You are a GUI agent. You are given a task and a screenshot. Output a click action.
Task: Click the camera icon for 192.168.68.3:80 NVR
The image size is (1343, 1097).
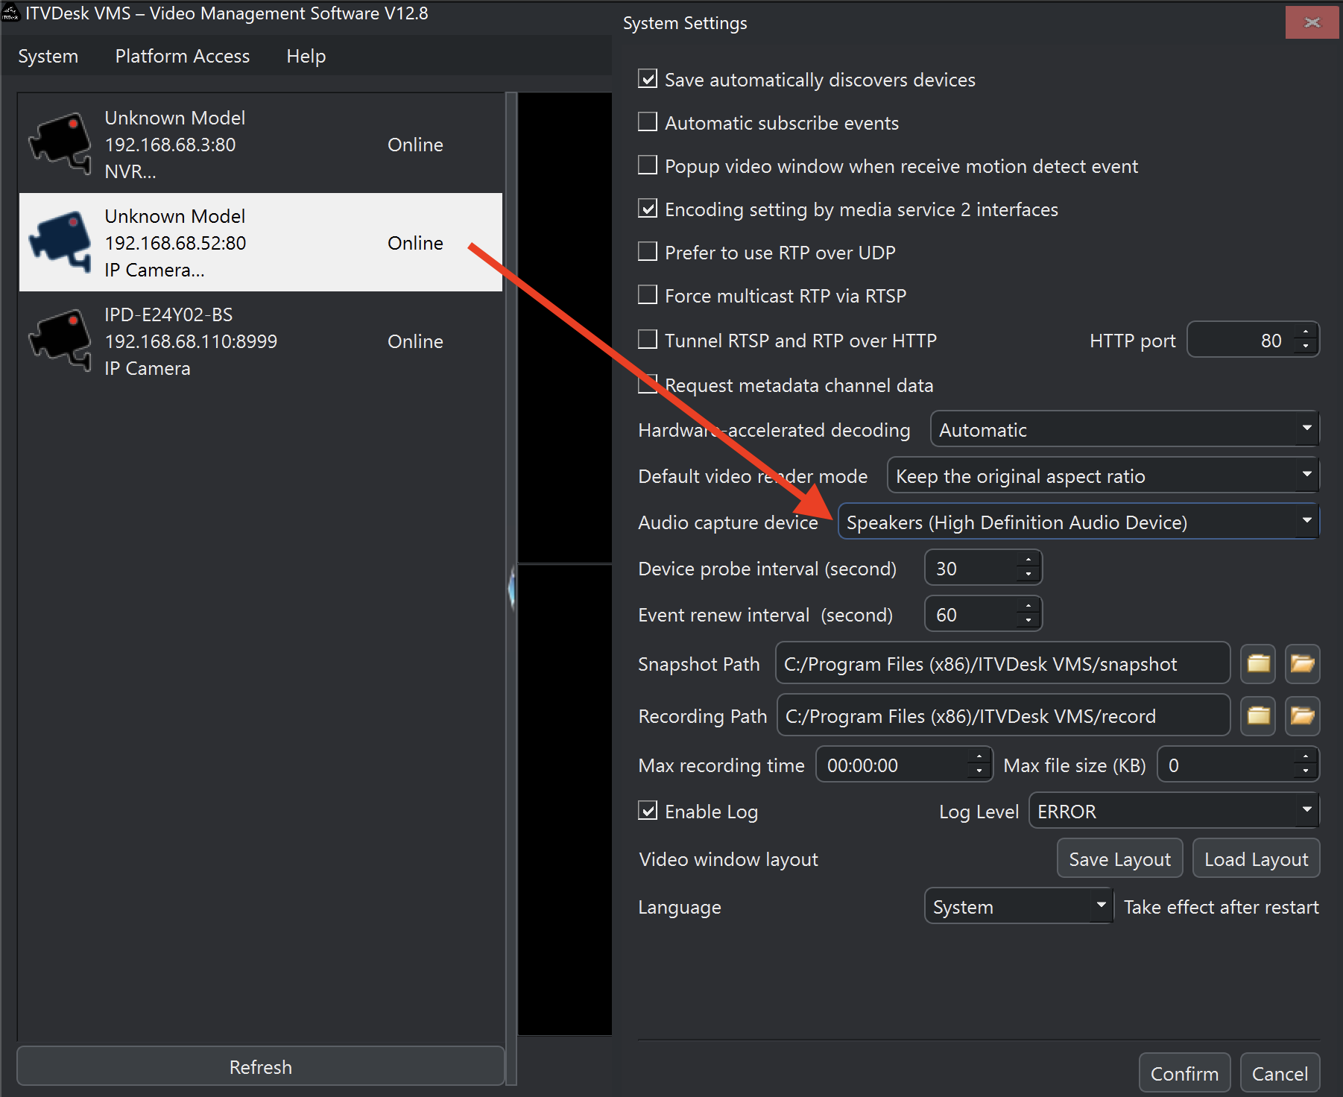[60, 143]
